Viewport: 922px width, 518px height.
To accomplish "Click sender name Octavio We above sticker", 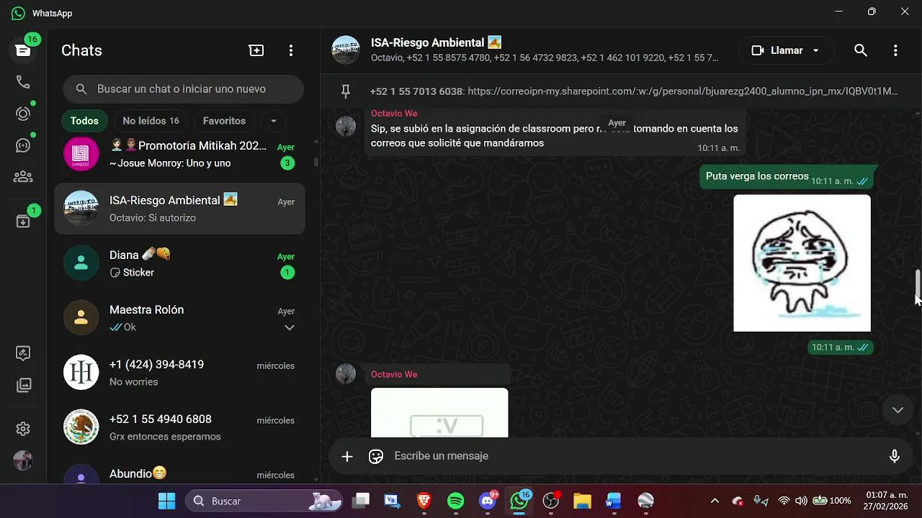I will pos(394,374).
